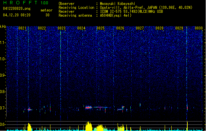Screen dimensions: 206x131
Task: Click the yellow power peak after 0821
Action: click(x=29, y=127)
